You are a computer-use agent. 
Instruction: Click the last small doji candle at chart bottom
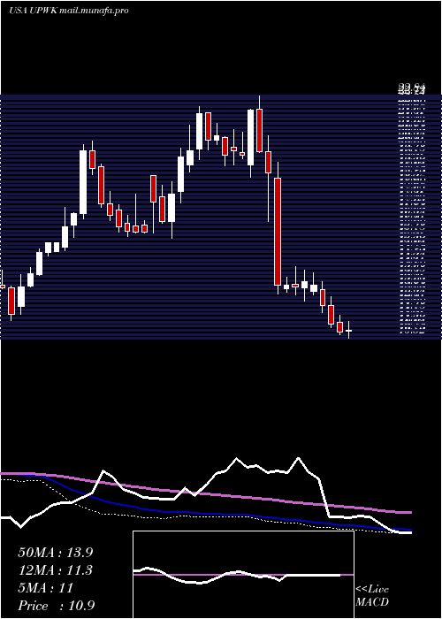click(x=348, y=331)
